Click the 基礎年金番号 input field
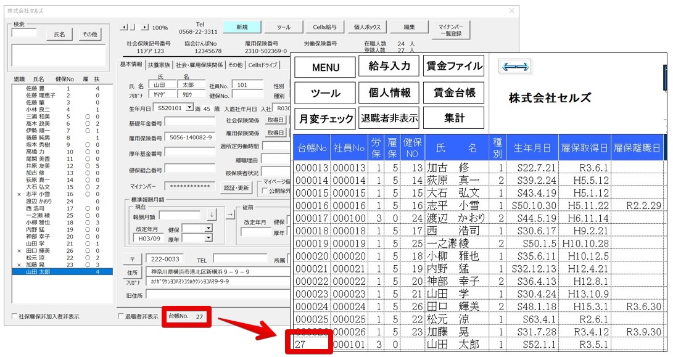Screen dimensions: 673x357 (x=190, y=122)
